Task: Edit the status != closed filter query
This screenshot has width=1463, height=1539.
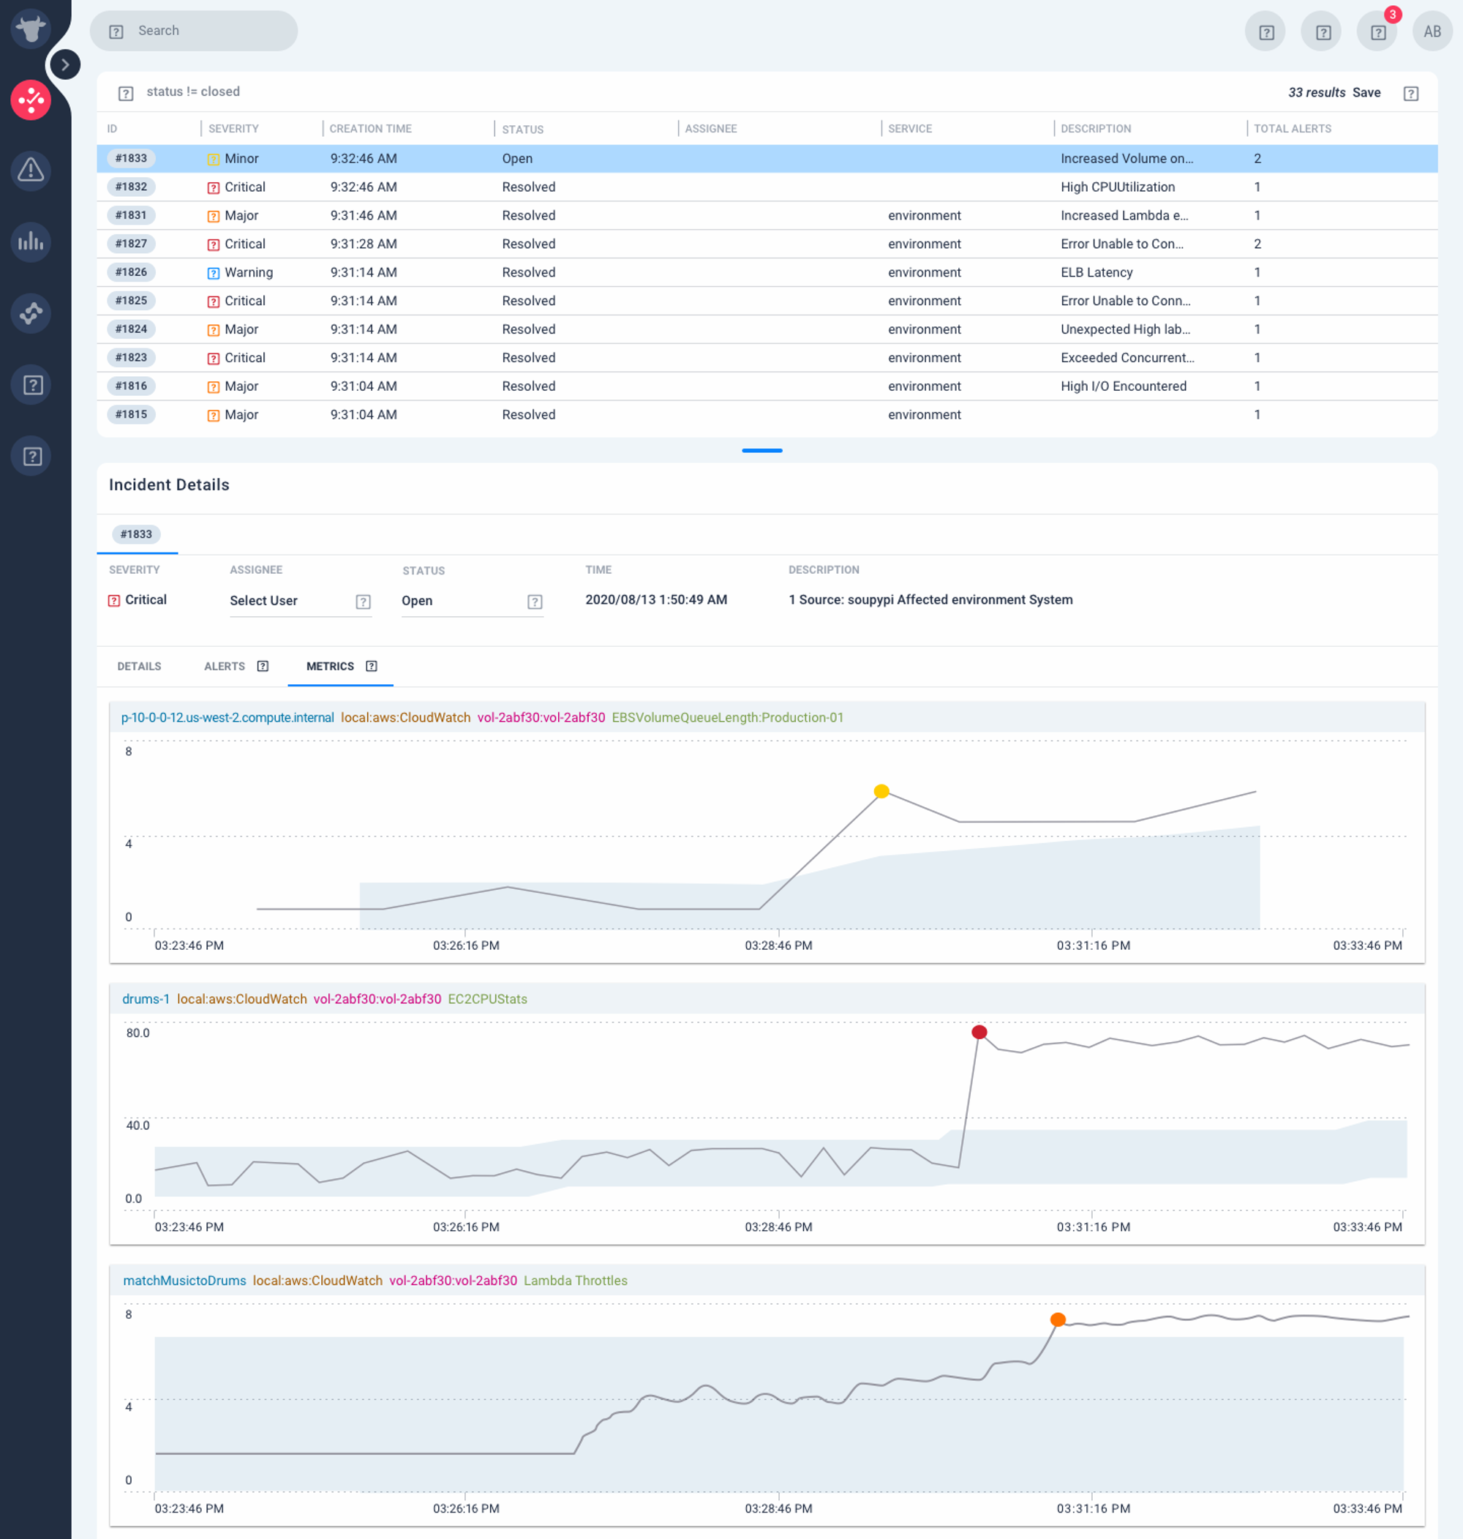Action: [x=193, y=92]
